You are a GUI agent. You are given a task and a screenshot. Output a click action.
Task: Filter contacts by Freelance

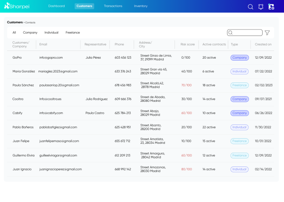[73, 32]
